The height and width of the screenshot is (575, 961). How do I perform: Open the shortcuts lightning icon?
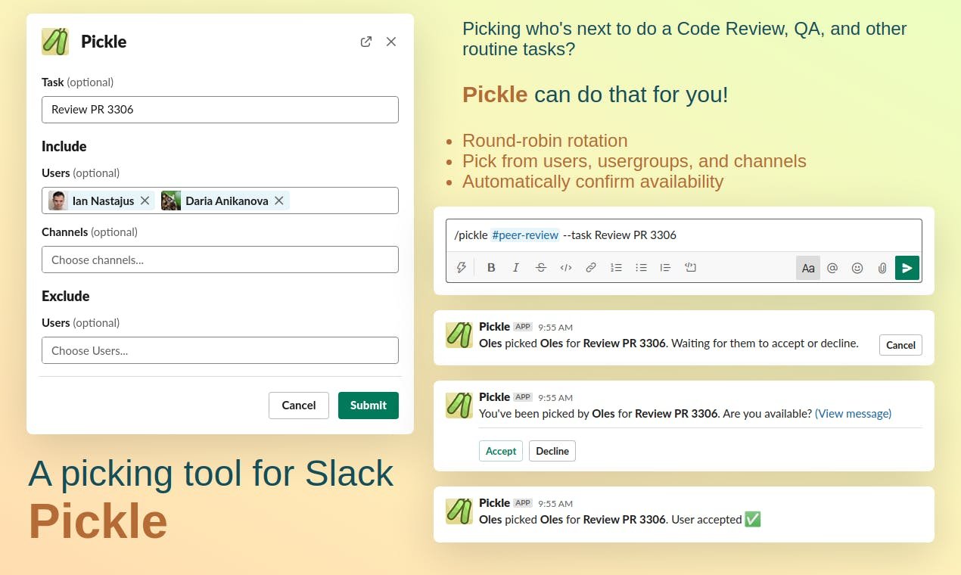[461, 268]
